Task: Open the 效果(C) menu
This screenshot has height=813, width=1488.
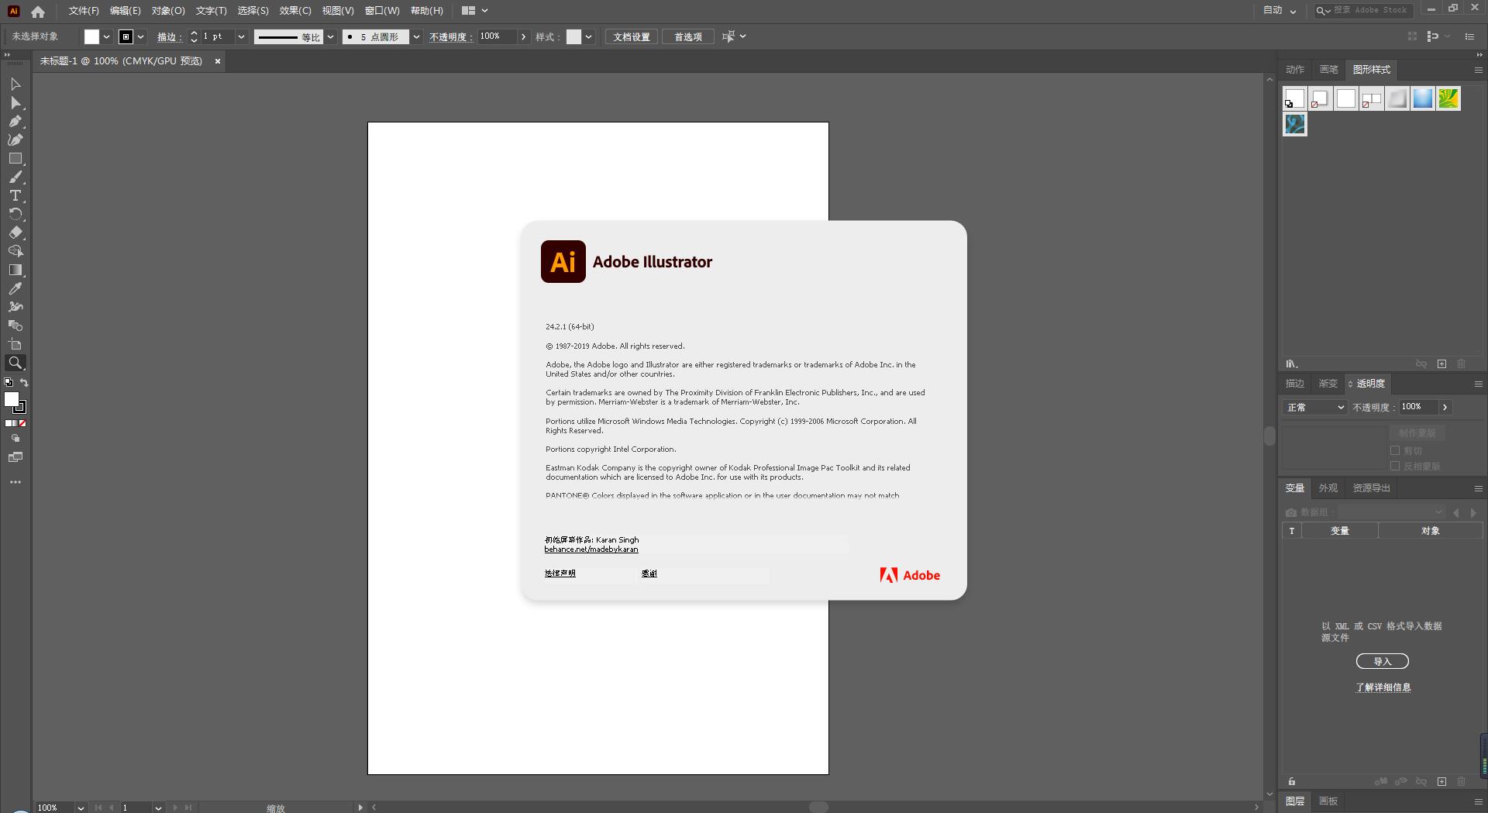Action: point(295,11)
